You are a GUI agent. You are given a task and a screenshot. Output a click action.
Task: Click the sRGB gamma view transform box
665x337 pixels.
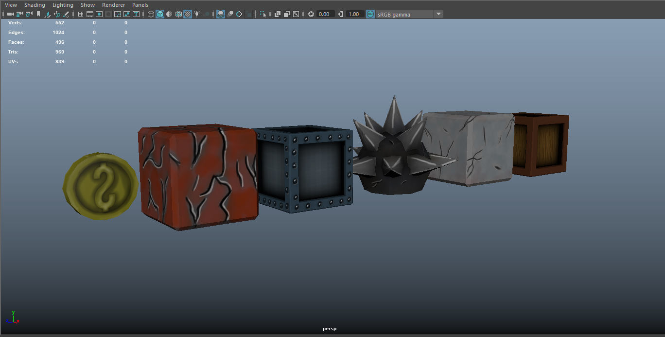click(404, 14)
